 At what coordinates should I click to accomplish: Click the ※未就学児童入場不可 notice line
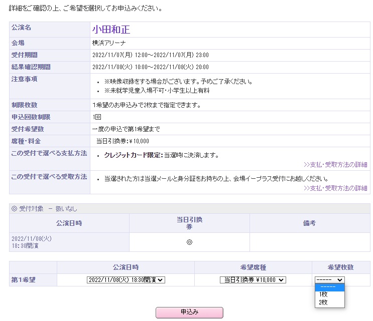(157, 91)
